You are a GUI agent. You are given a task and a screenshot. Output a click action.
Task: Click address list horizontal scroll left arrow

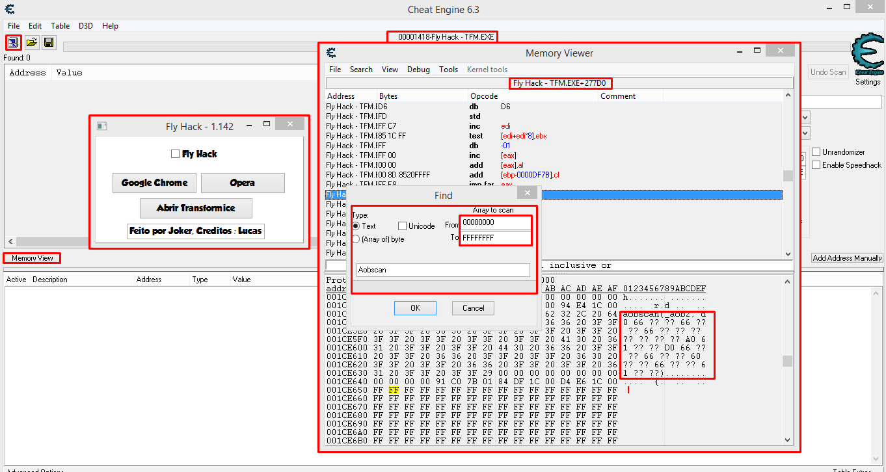pos(10,241)
